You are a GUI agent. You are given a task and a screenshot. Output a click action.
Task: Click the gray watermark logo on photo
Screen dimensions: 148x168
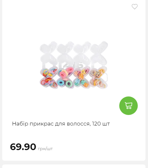[73, 66]
